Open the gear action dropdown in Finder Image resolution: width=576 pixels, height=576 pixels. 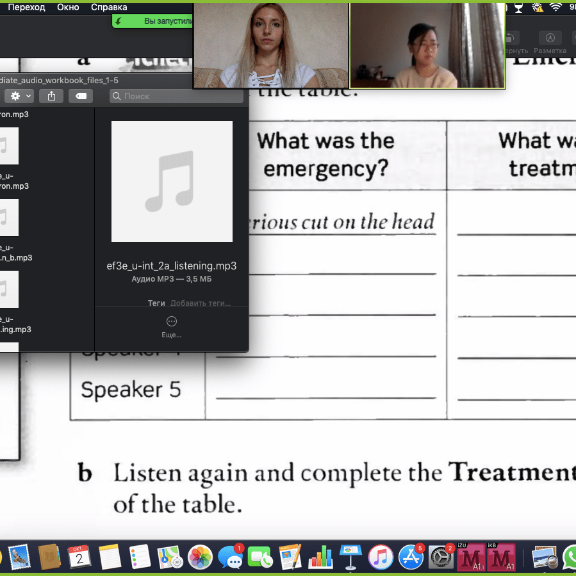19,96
